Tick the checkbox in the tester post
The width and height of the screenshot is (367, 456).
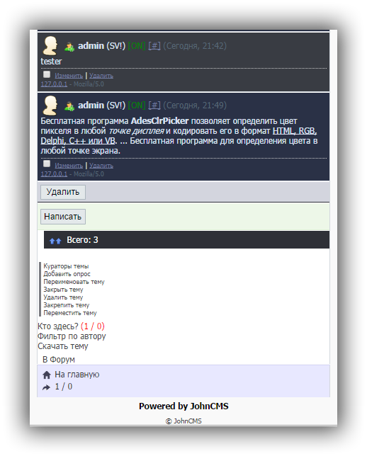tap(47, 74)
